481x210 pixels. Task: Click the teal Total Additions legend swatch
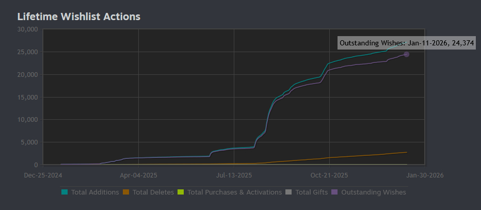coord(65,192)
